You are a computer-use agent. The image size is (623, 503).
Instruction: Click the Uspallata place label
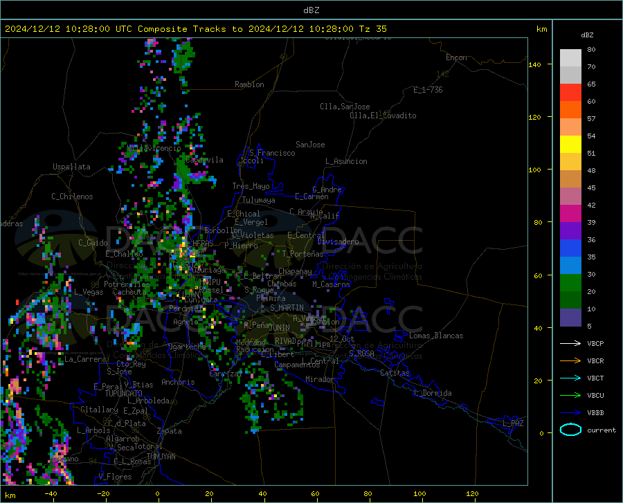pos(71,167)
